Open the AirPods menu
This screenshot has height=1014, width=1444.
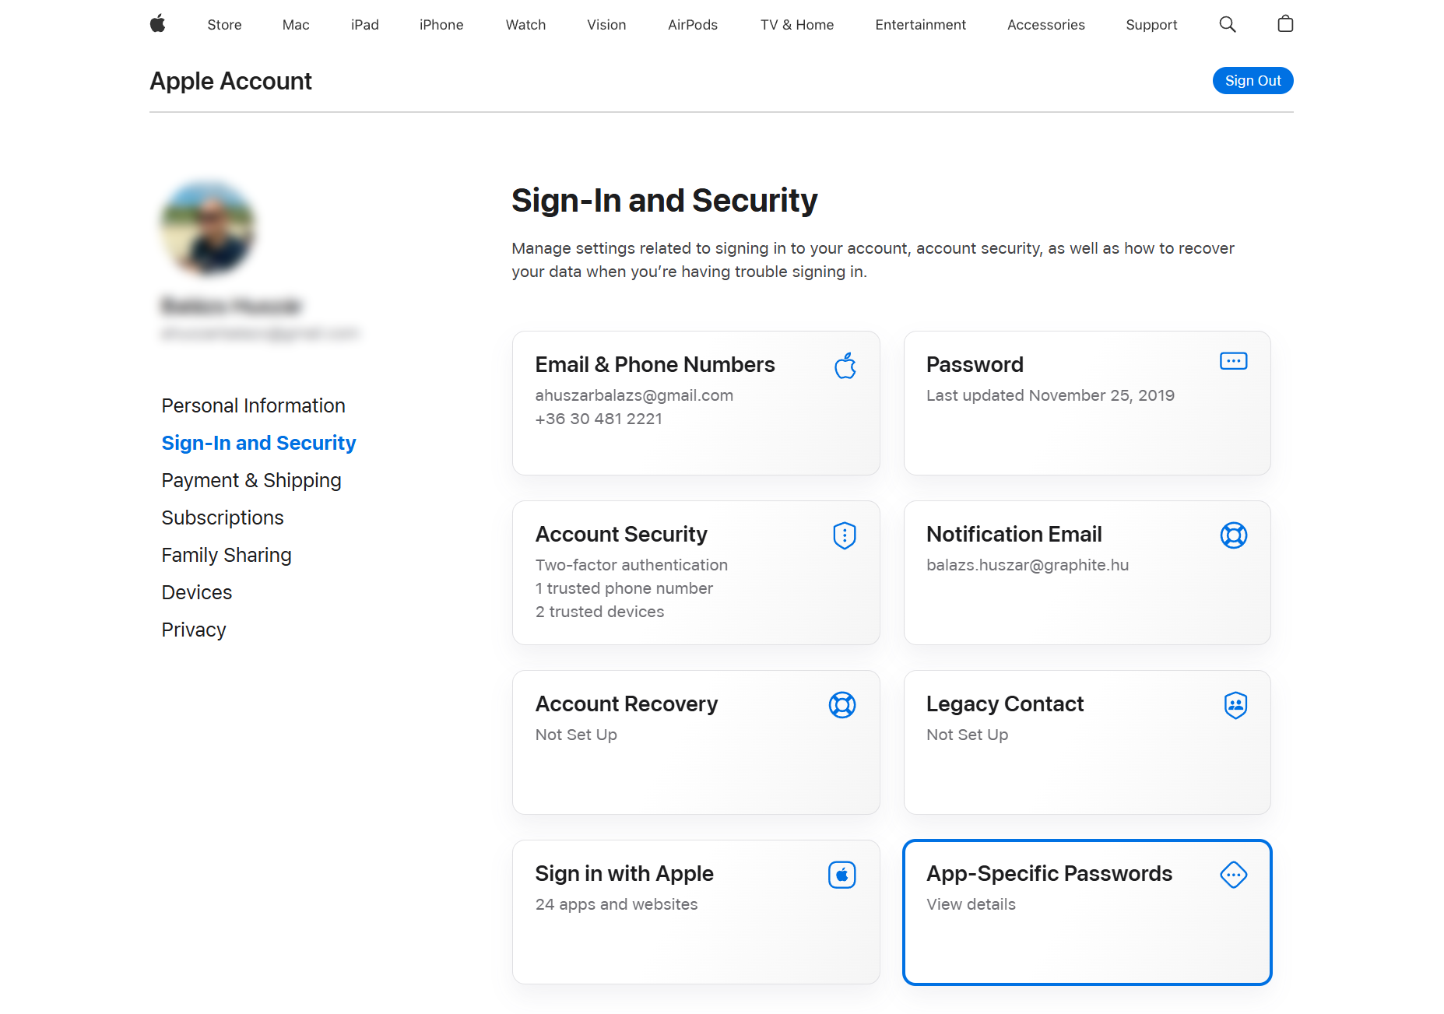coord(693,25)
